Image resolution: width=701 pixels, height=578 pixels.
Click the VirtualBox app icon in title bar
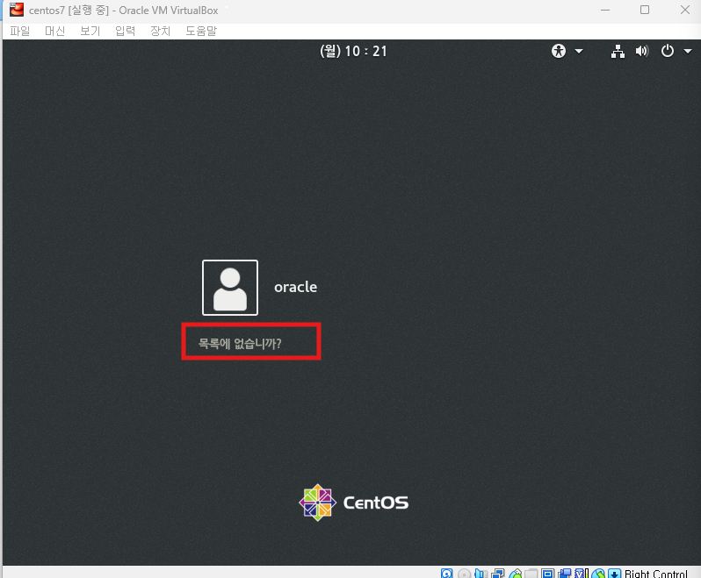[x=17, y=10]
